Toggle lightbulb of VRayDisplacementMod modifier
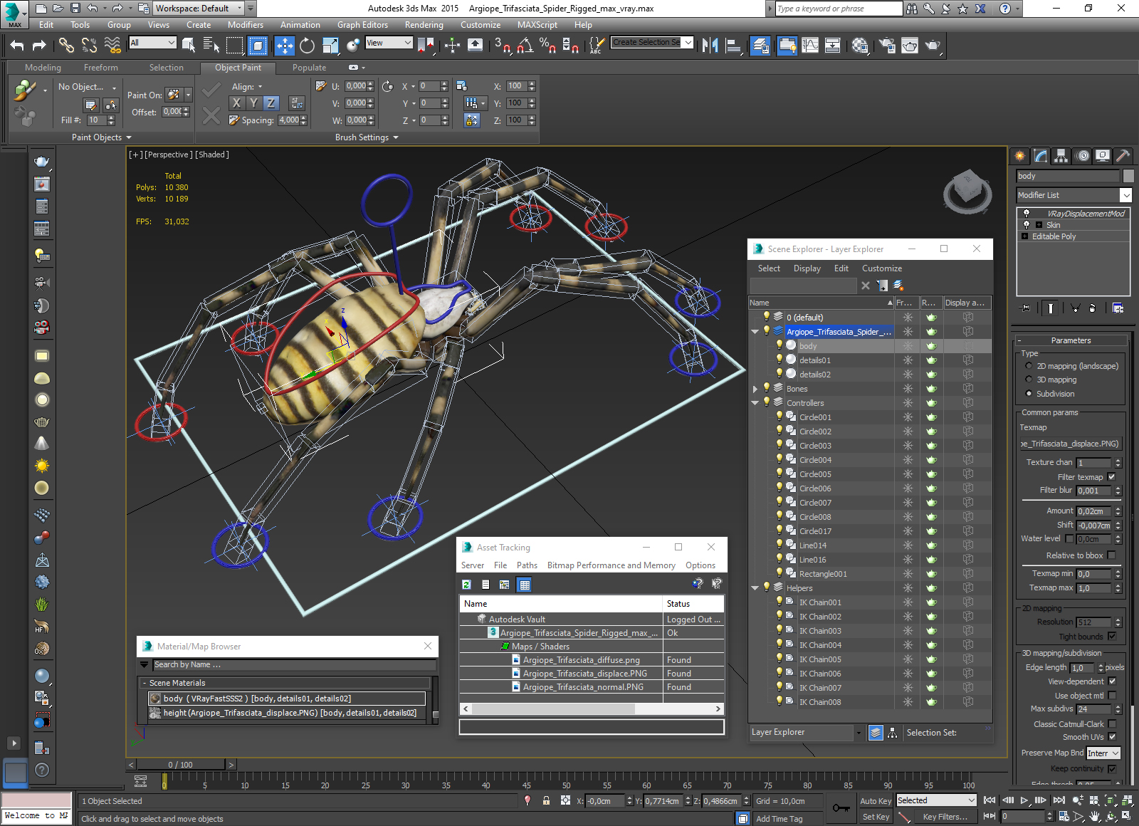 [1026, 214]
